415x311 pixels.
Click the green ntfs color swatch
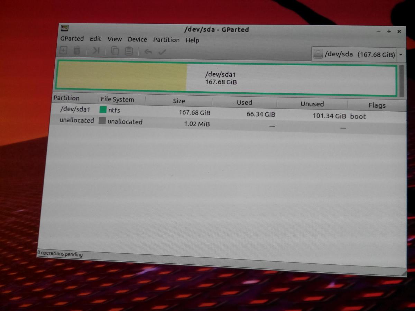click(103, 110)
